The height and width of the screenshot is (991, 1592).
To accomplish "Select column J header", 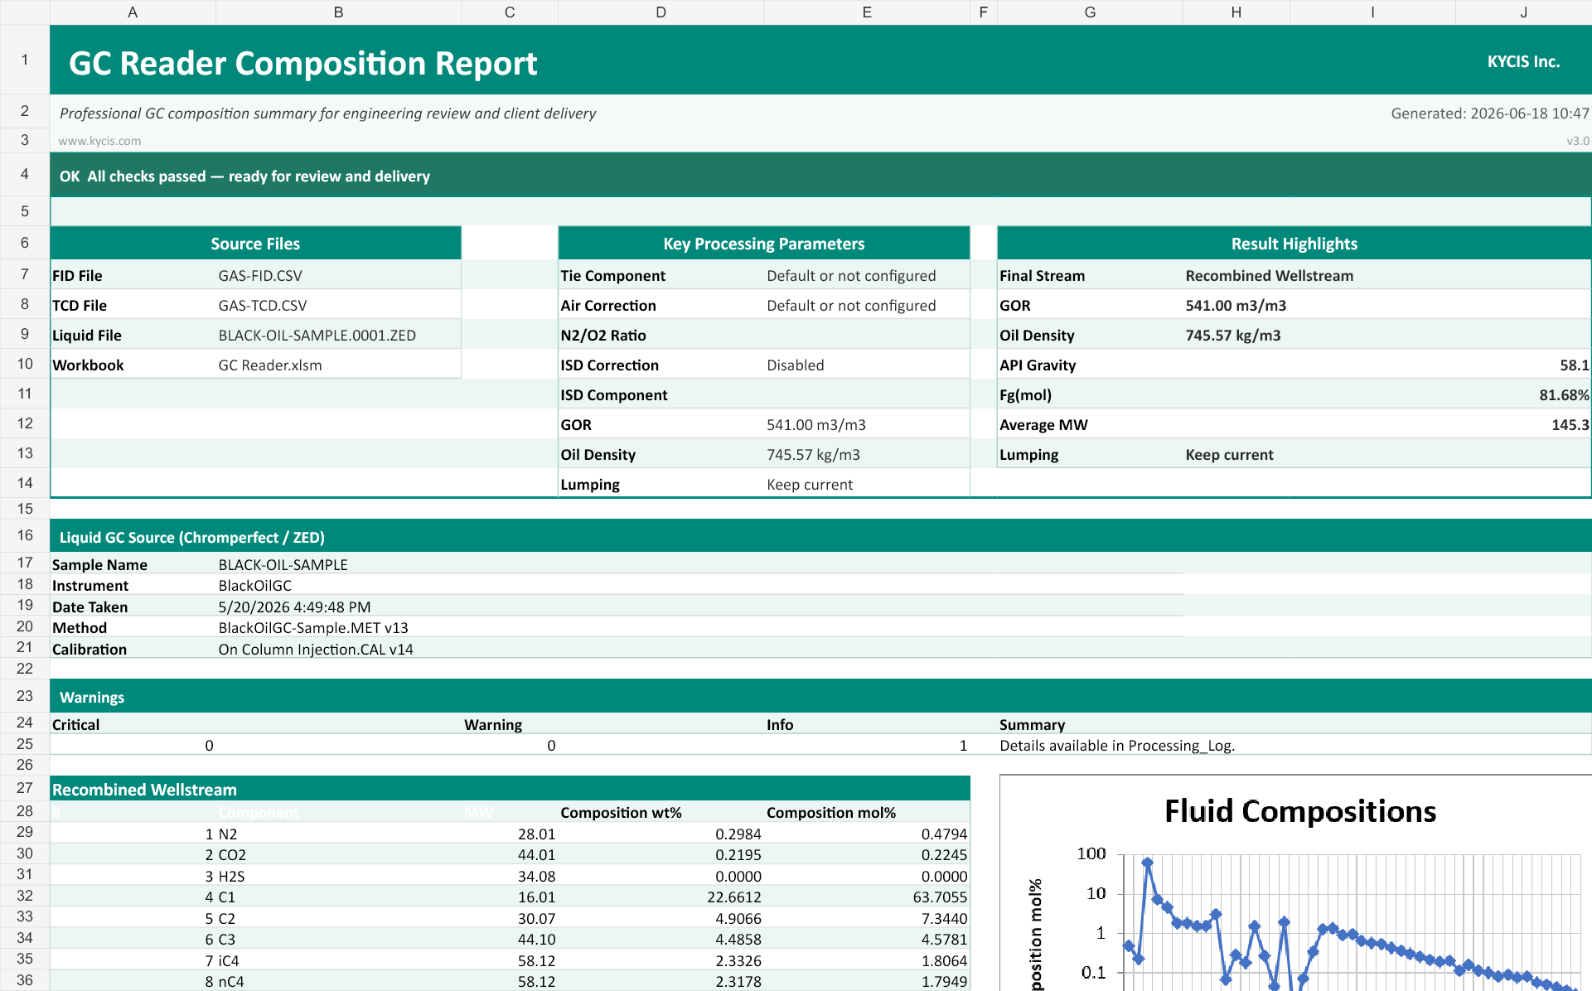I will 1523,12.
